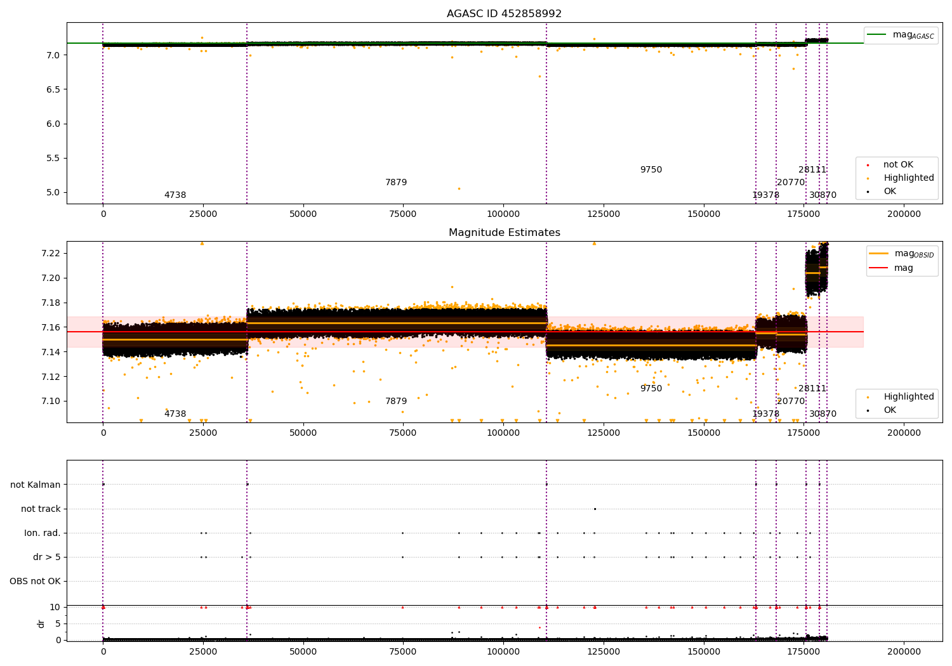Click the lone orange outlier near magnitude 5.05
952x666 pixels.
(459, 188)
